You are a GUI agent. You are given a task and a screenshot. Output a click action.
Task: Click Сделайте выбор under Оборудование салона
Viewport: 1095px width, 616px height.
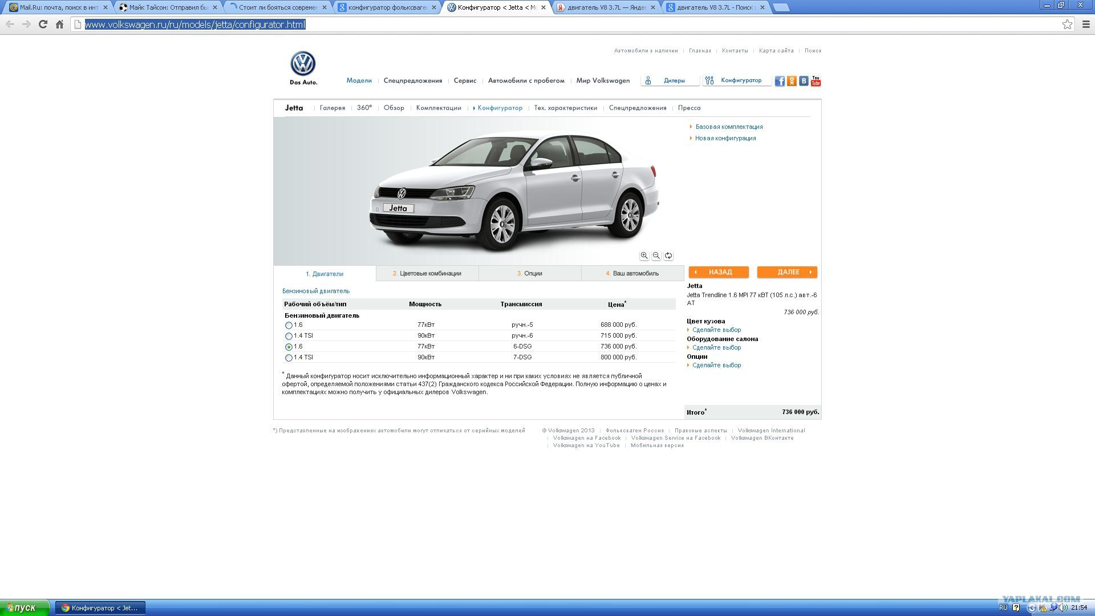pos(717,347)
